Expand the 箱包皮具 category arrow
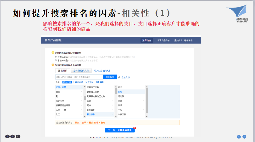The image size is (255, 142). 81,101
